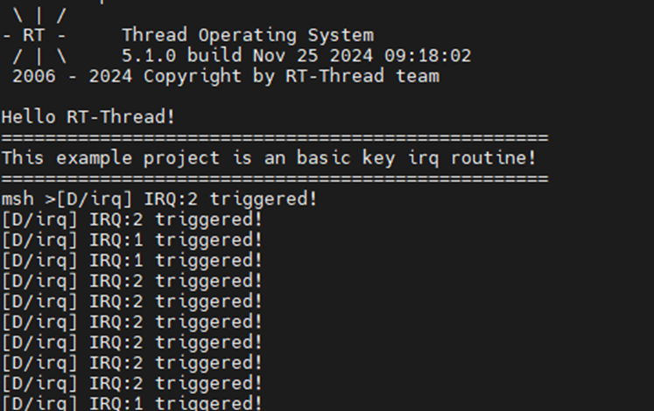Click the 'msh >' shell prompt
Viewport: 654px width, 411px height.
pos(29,199)
